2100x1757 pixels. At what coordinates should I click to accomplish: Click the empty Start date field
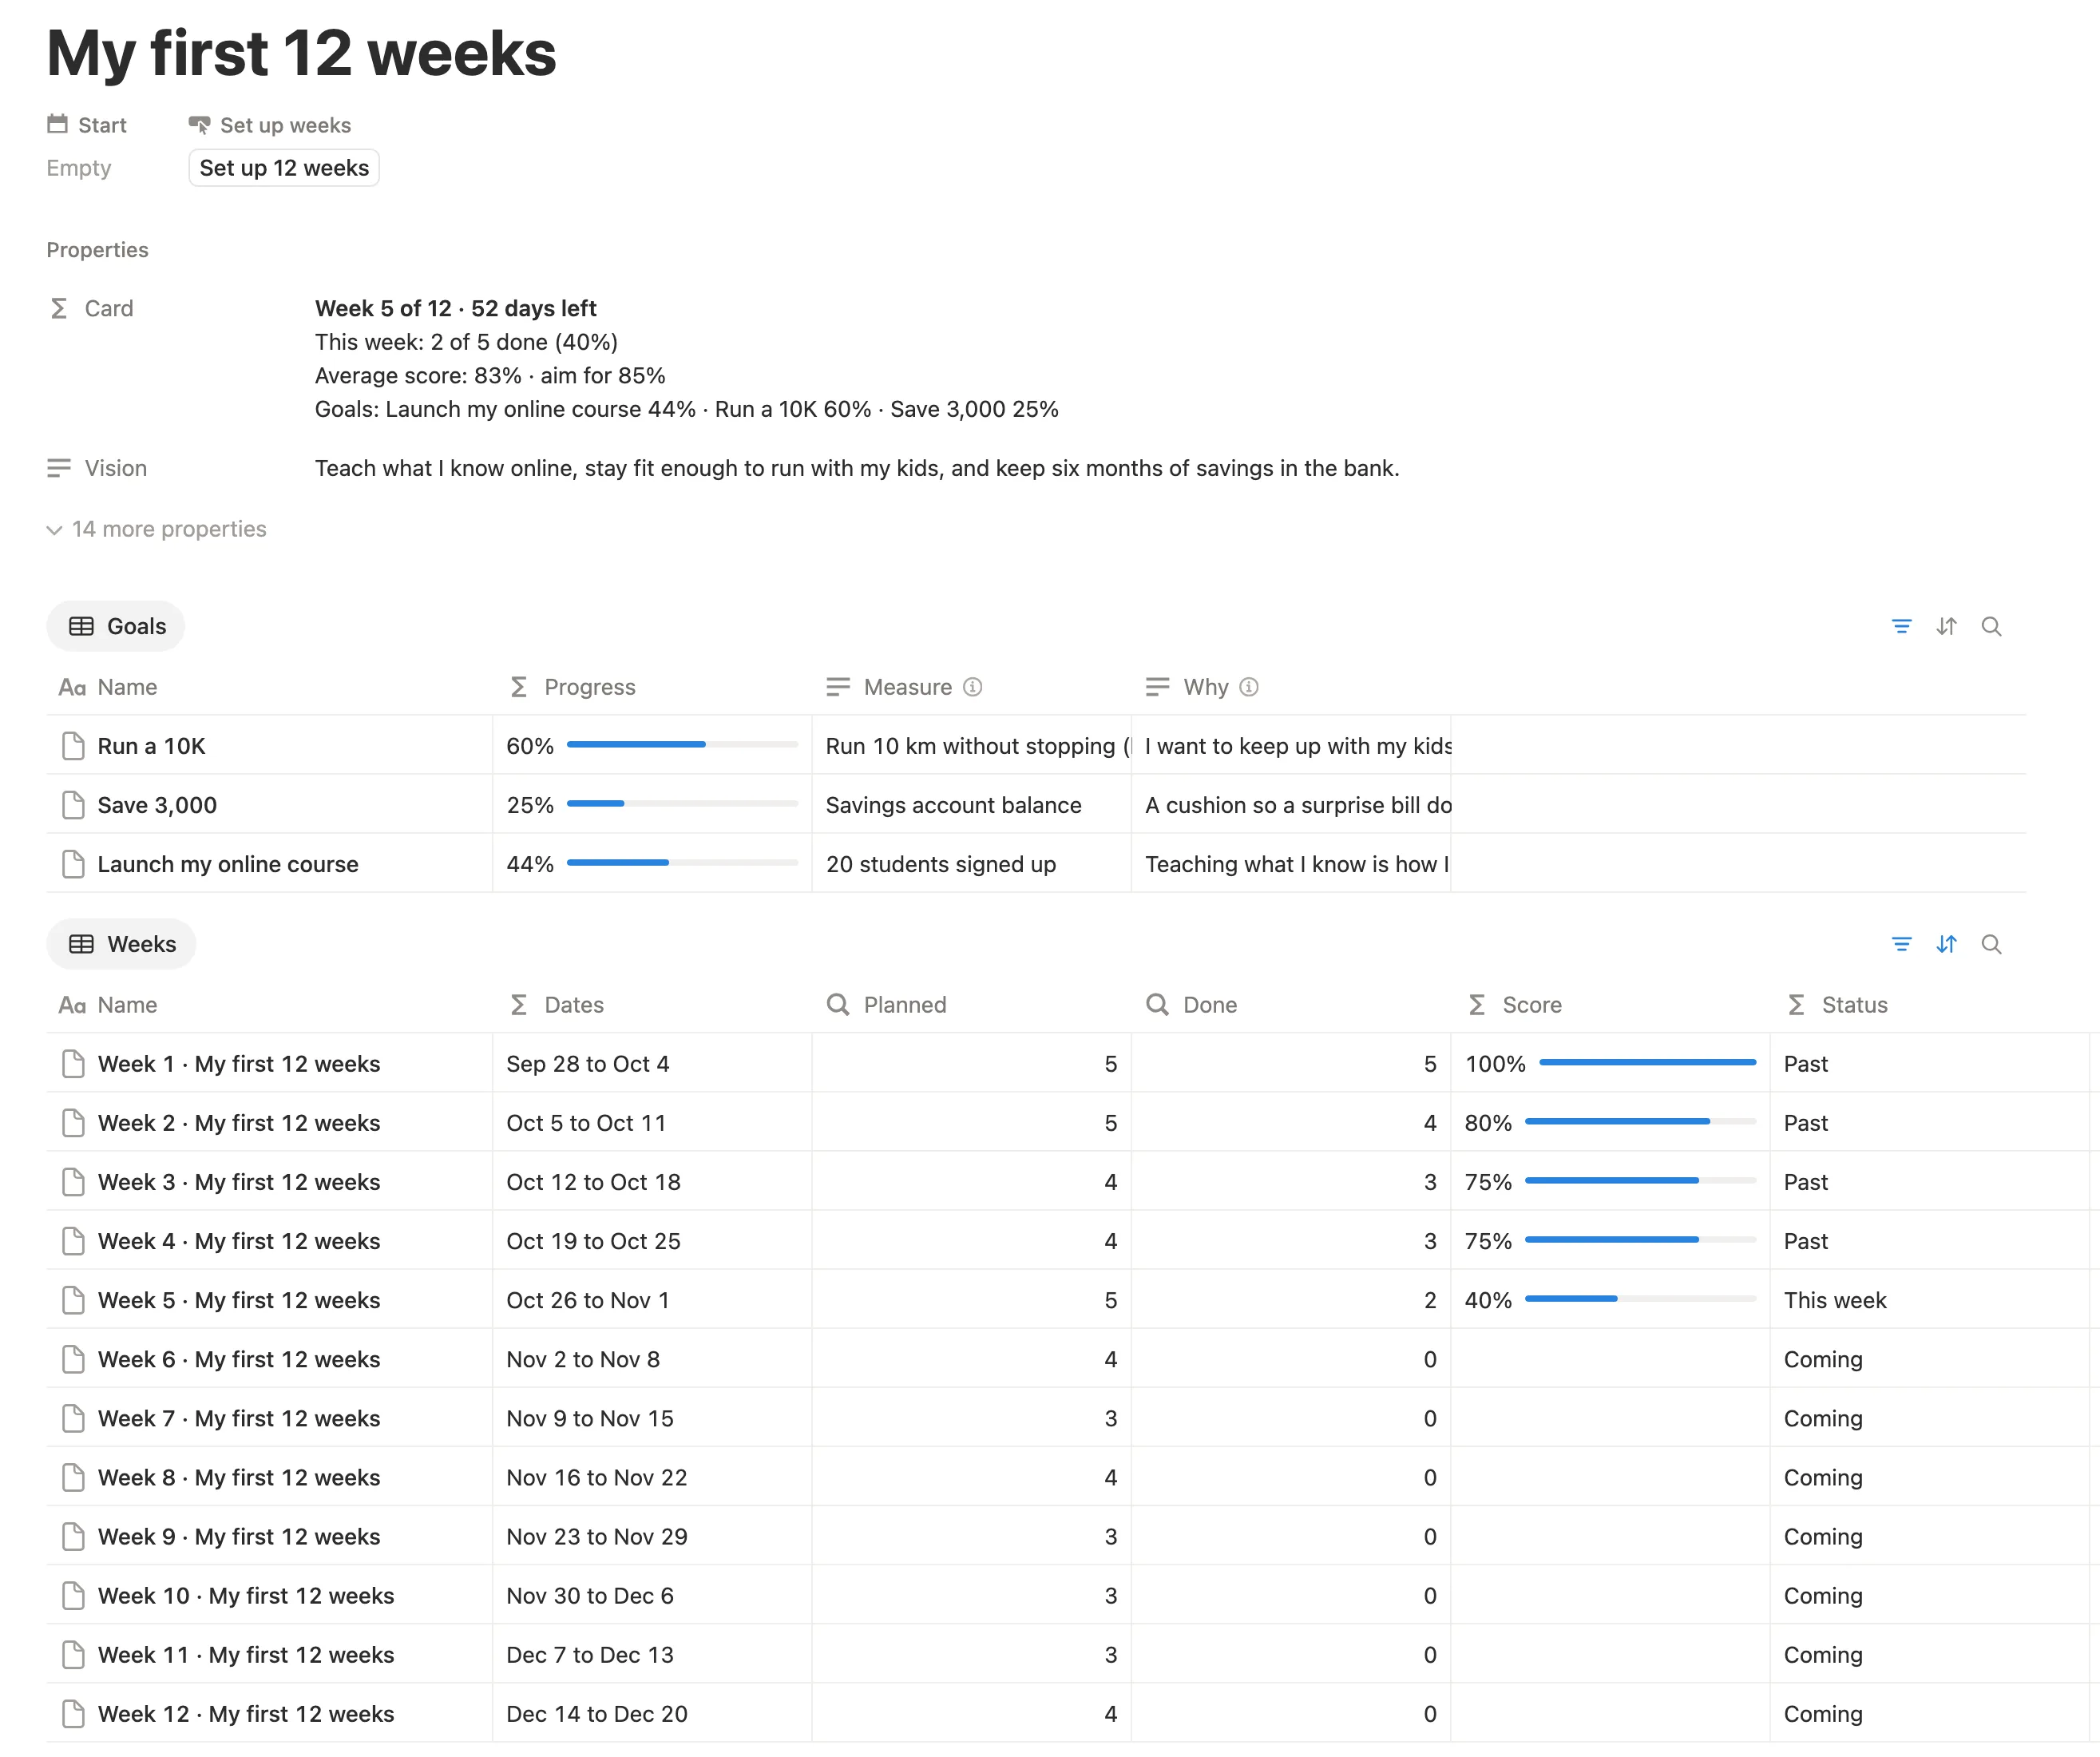point(79,168)
